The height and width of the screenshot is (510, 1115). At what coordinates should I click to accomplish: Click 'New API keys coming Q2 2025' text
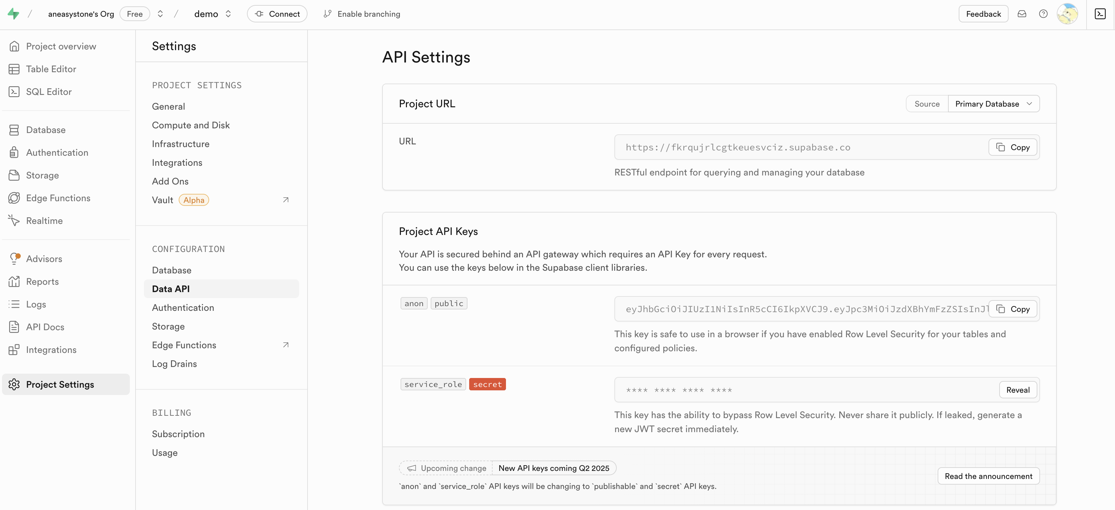coord(553,468)
